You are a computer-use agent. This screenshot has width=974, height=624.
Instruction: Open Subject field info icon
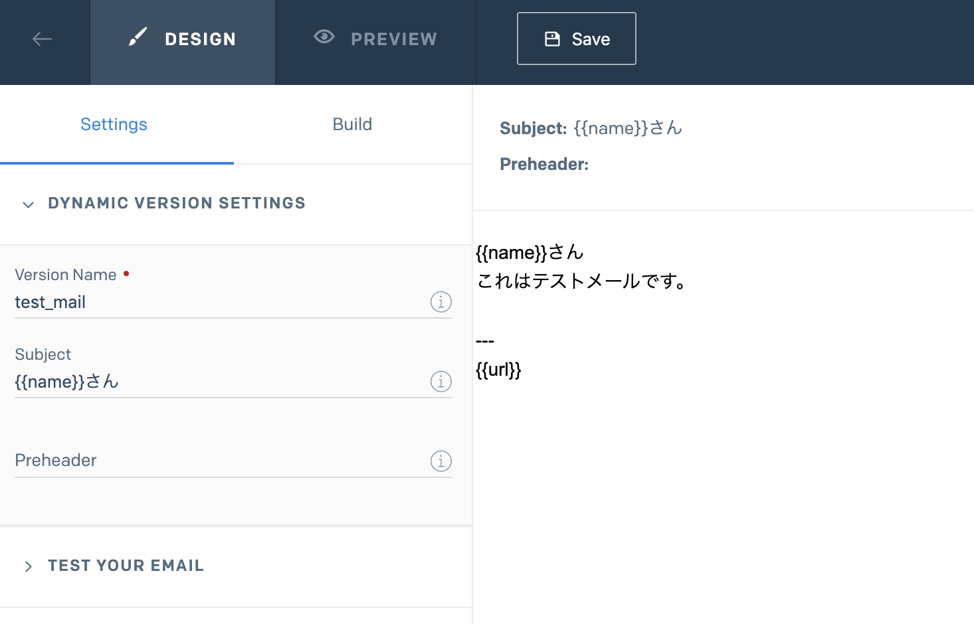point(441,382)
